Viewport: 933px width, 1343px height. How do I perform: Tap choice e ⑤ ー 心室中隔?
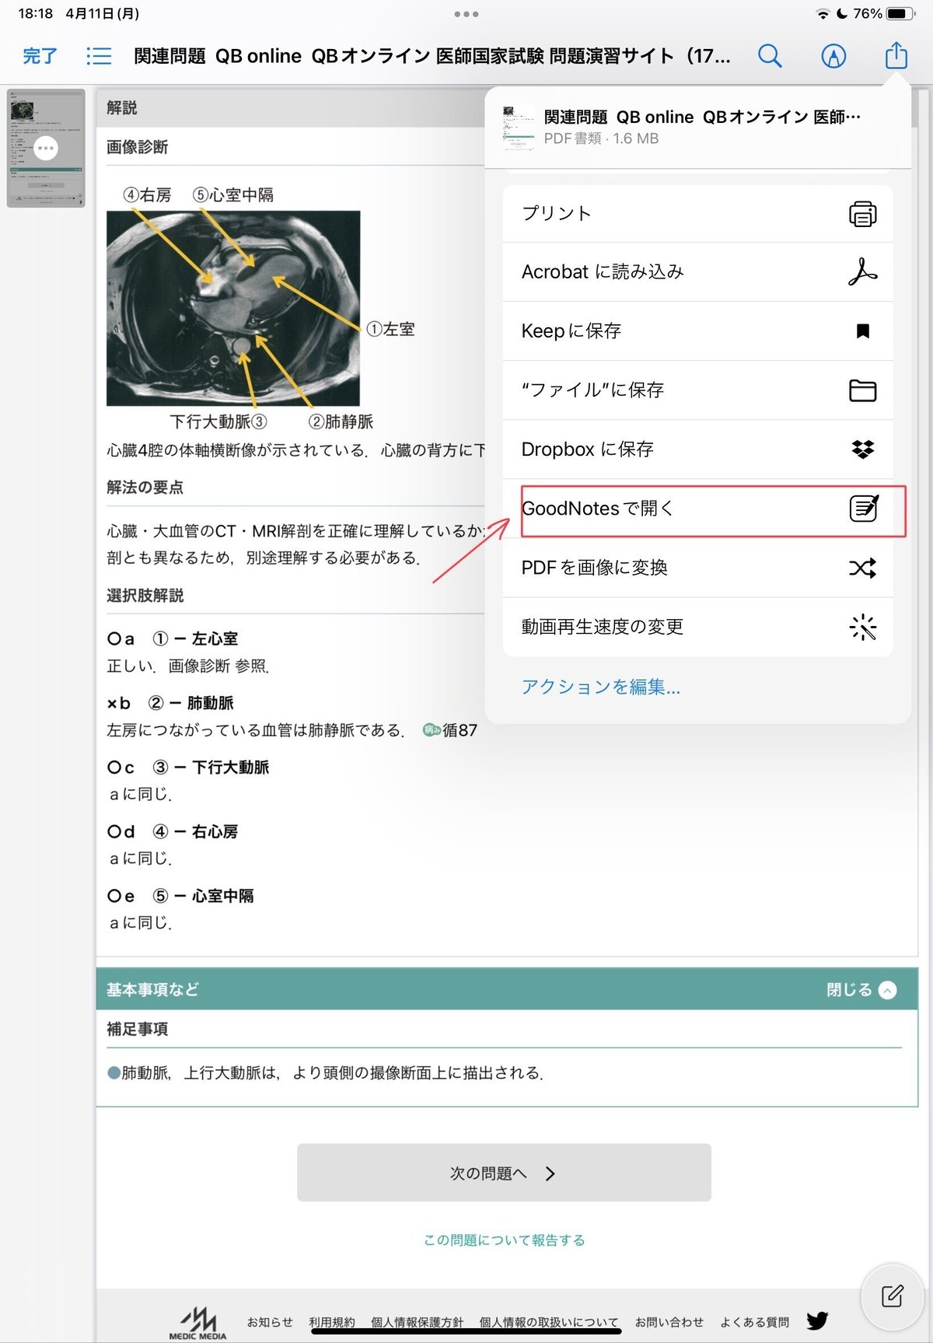pos(180,896)
